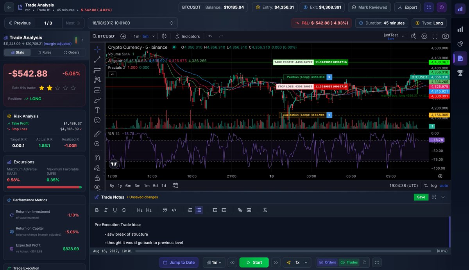The height and width of the screenshot is (270, 469).
Task: Activate the zoom in tool
Action: point(97,144)
